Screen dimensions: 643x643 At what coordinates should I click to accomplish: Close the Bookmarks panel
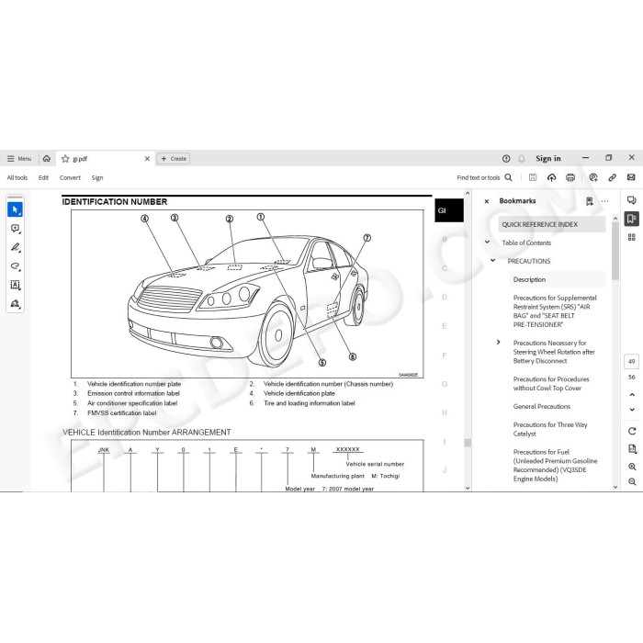487,201
